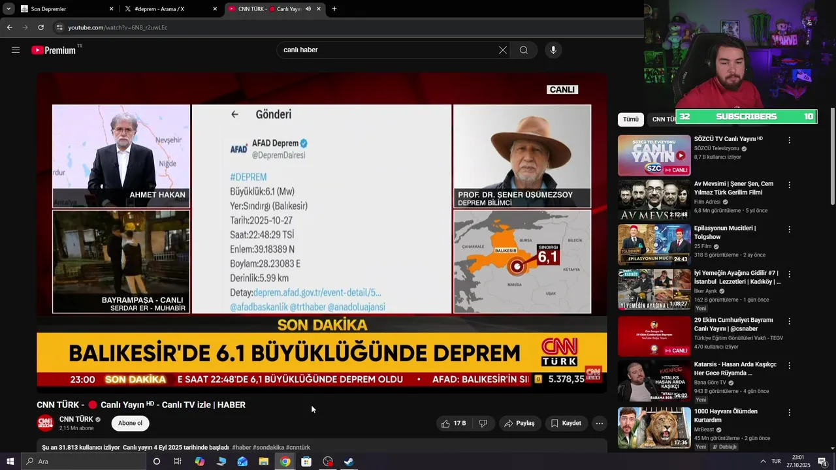Go back with browser back arrow
Image resolution: width=836 pixels, height=470 pixels.
(9, 27)
